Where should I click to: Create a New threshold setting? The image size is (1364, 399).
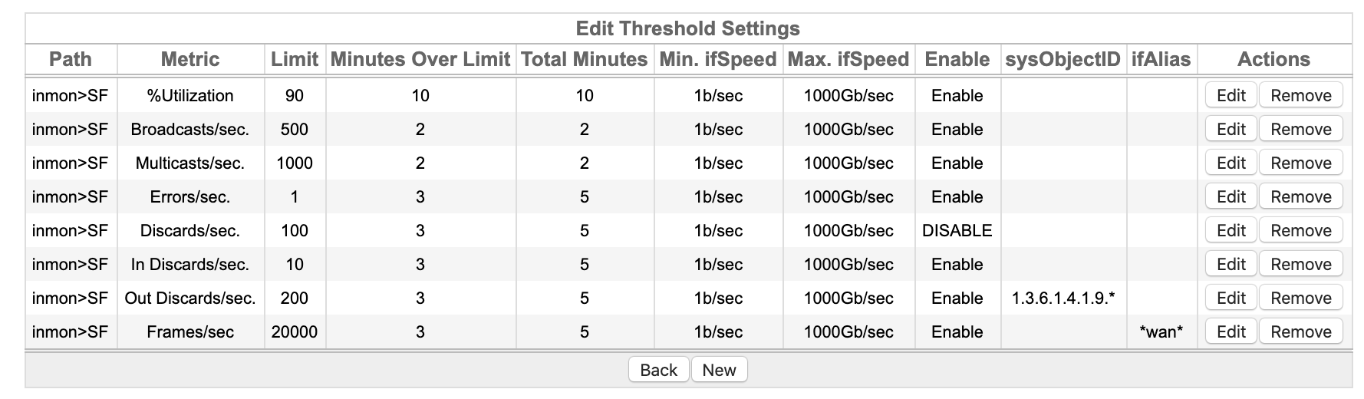[719, 370]
